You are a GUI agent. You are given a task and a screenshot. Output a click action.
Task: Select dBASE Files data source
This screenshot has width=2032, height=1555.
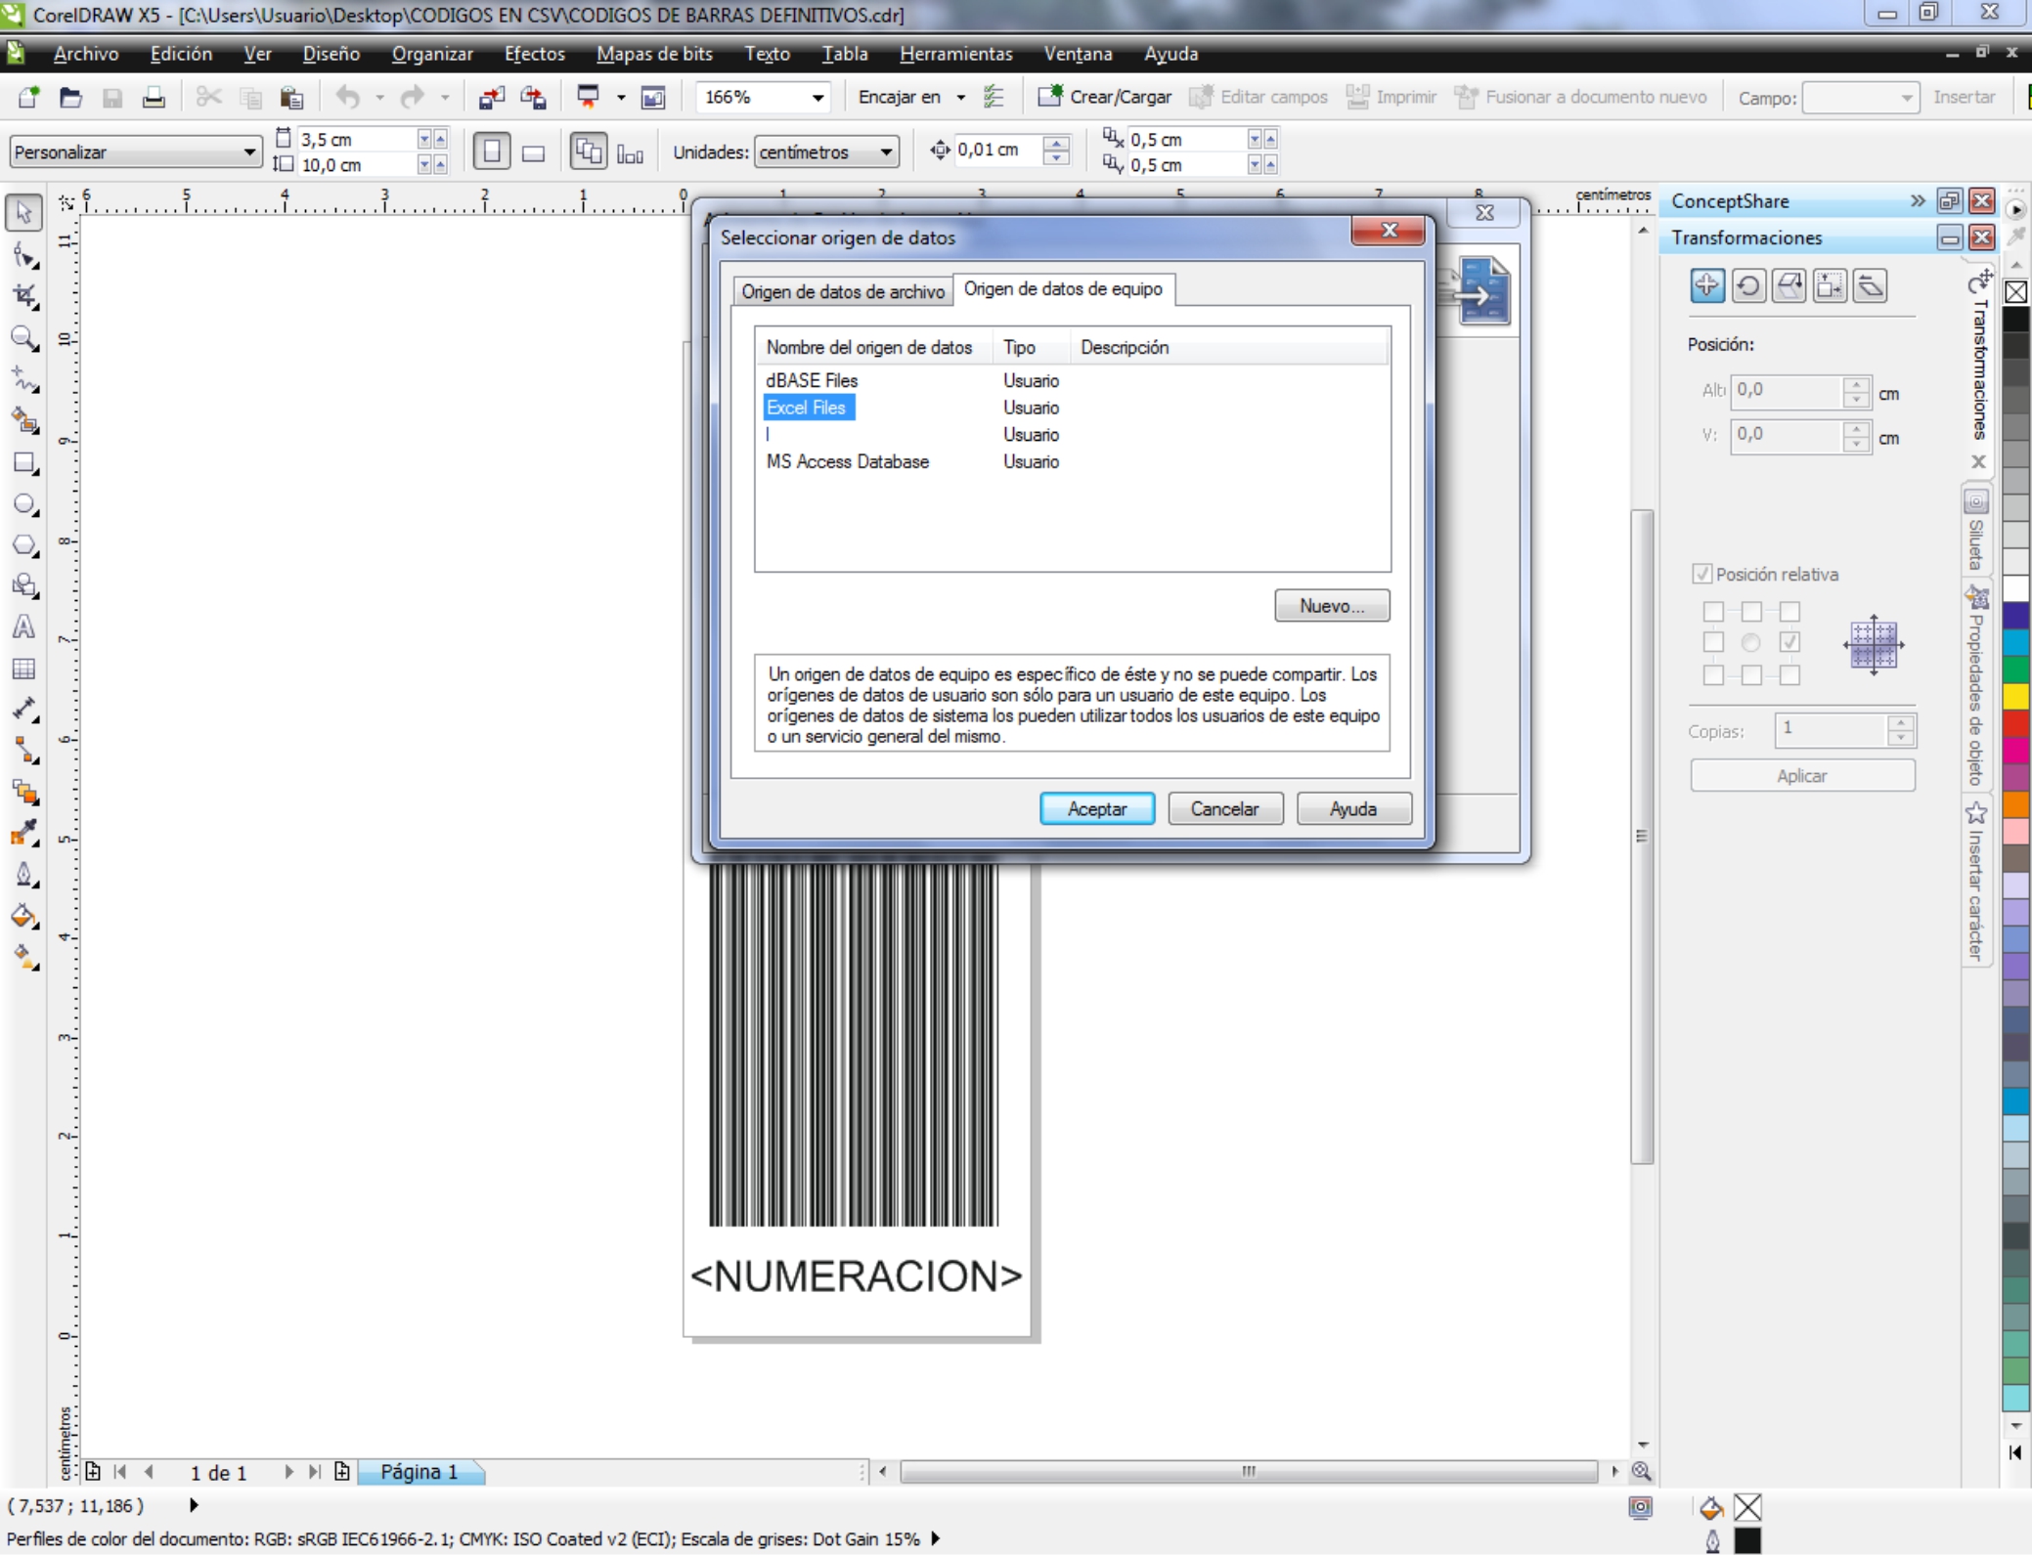(812, 381)
